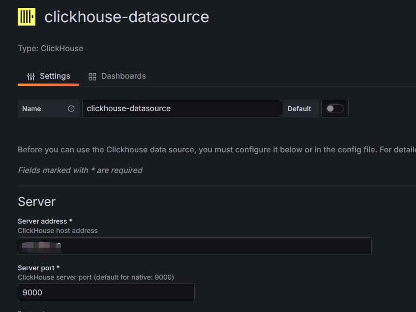Screen dimensions: 416x312
Task: Click the clickhouse-datasource page title
Action: pos(126,17)
